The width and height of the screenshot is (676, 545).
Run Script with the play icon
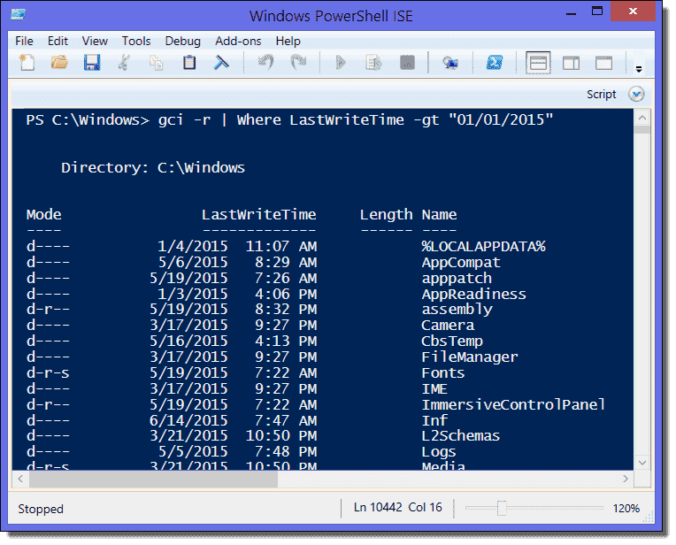coord(340,63)
